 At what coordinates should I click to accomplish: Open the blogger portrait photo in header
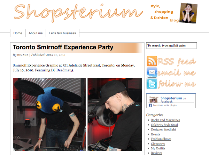click(x=188, y=13)
